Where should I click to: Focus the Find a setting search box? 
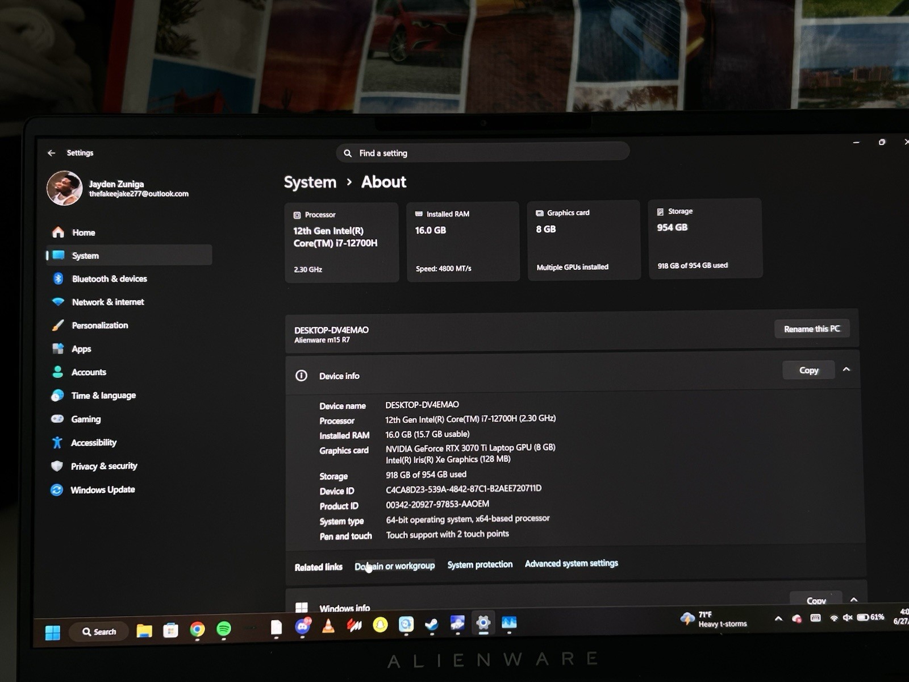click(483, 152)
